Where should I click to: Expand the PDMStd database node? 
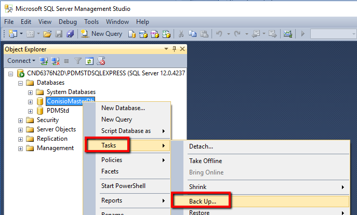click(30, 111)
